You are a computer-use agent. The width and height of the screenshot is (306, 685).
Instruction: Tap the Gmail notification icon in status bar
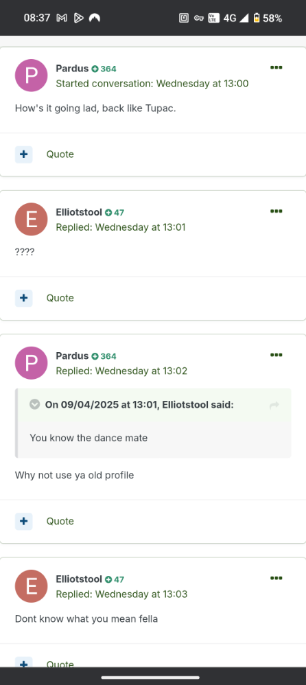[62, 18]
